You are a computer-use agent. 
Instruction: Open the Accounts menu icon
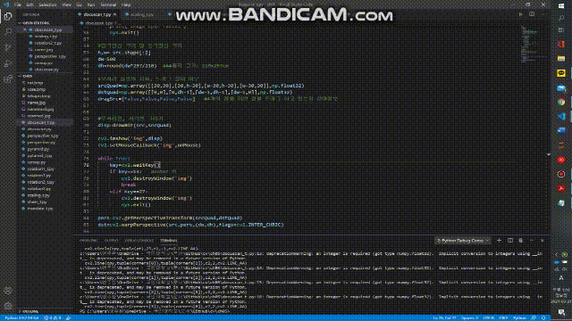click(8, 291)
